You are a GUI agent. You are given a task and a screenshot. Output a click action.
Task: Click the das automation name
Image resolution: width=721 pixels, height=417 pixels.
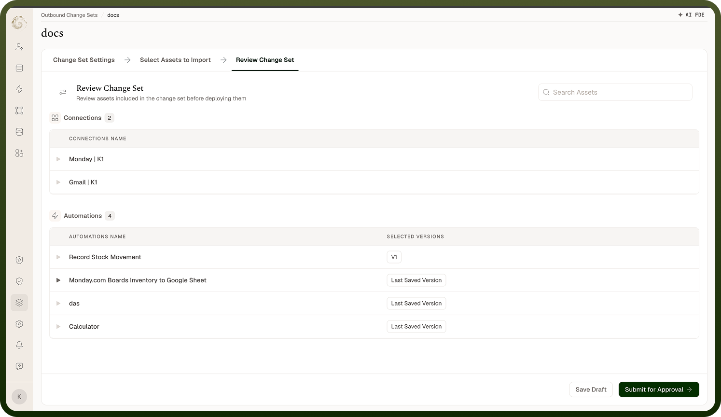pyautogui.click(x=74, y=304)
